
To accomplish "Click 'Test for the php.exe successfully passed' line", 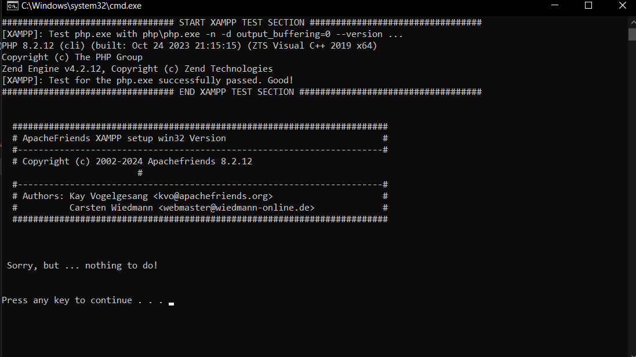I will coord(148,80).
